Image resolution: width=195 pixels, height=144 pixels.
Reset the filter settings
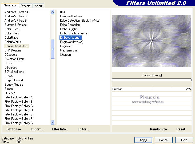[x=181, y=129]
